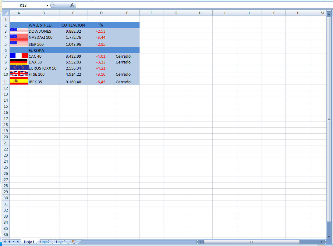This screenshot has height=246, width=333.
Task: Select column D header
Action: point(101,13)
